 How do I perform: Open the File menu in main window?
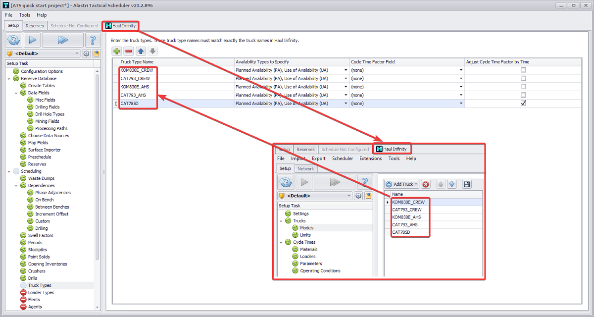click(x=9, y=15)
